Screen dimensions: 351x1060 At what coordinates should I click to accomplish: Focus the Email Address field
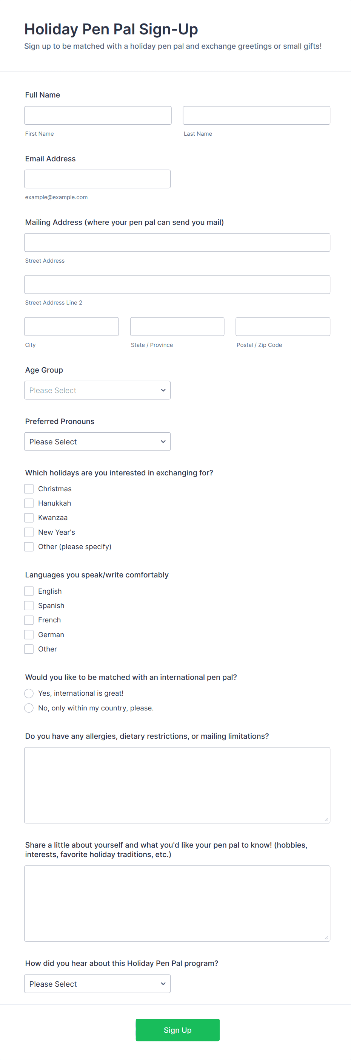(x=97, y=179)
